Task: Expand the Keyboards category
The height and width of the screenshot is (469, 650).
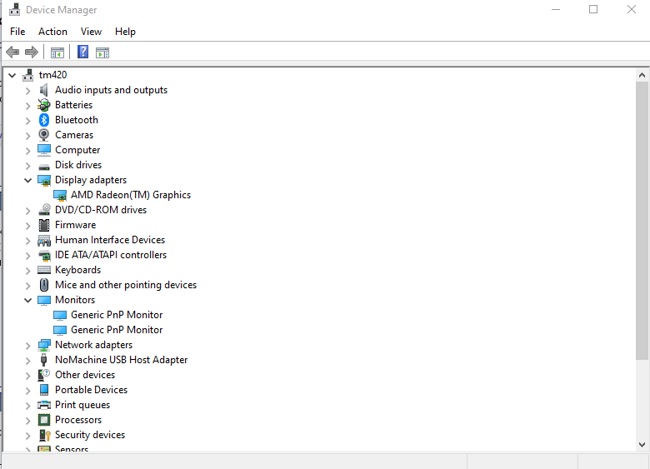Action: [27, 271]
